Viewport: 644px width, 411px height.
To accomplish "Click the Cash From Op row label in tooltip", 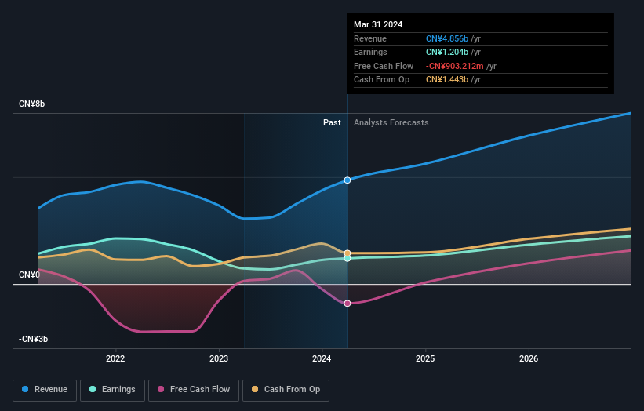I will click(381, 80).
